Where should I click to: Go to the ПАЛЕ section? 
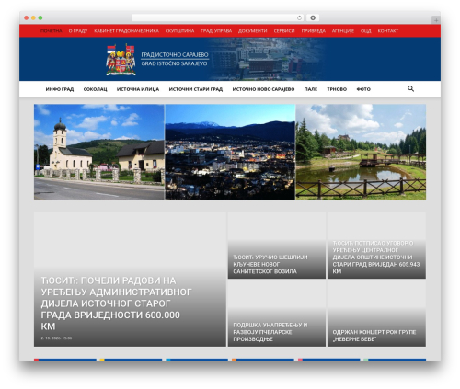(x=311, y=89)
